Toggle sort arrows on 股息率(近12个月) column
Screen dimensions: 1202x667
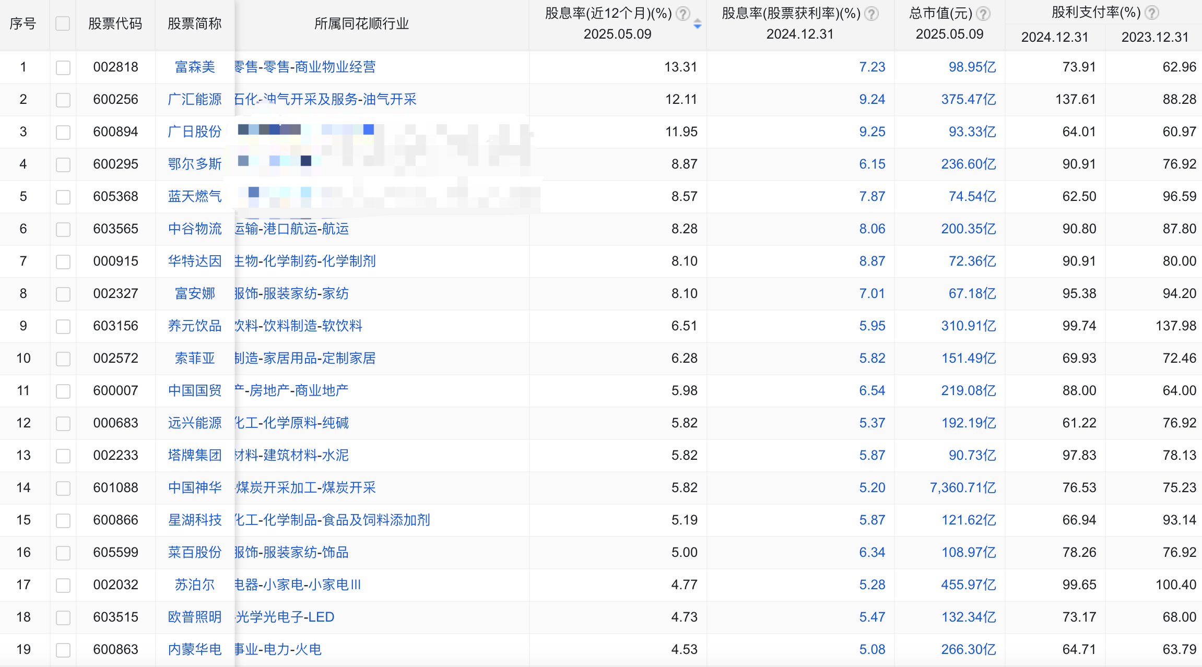697,24
